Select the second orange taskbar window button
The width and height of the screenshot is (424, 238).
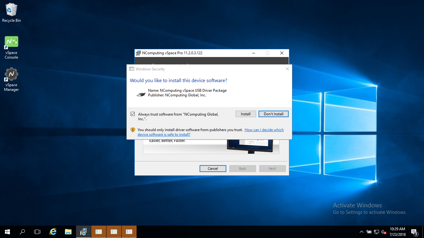pos(114,232)
